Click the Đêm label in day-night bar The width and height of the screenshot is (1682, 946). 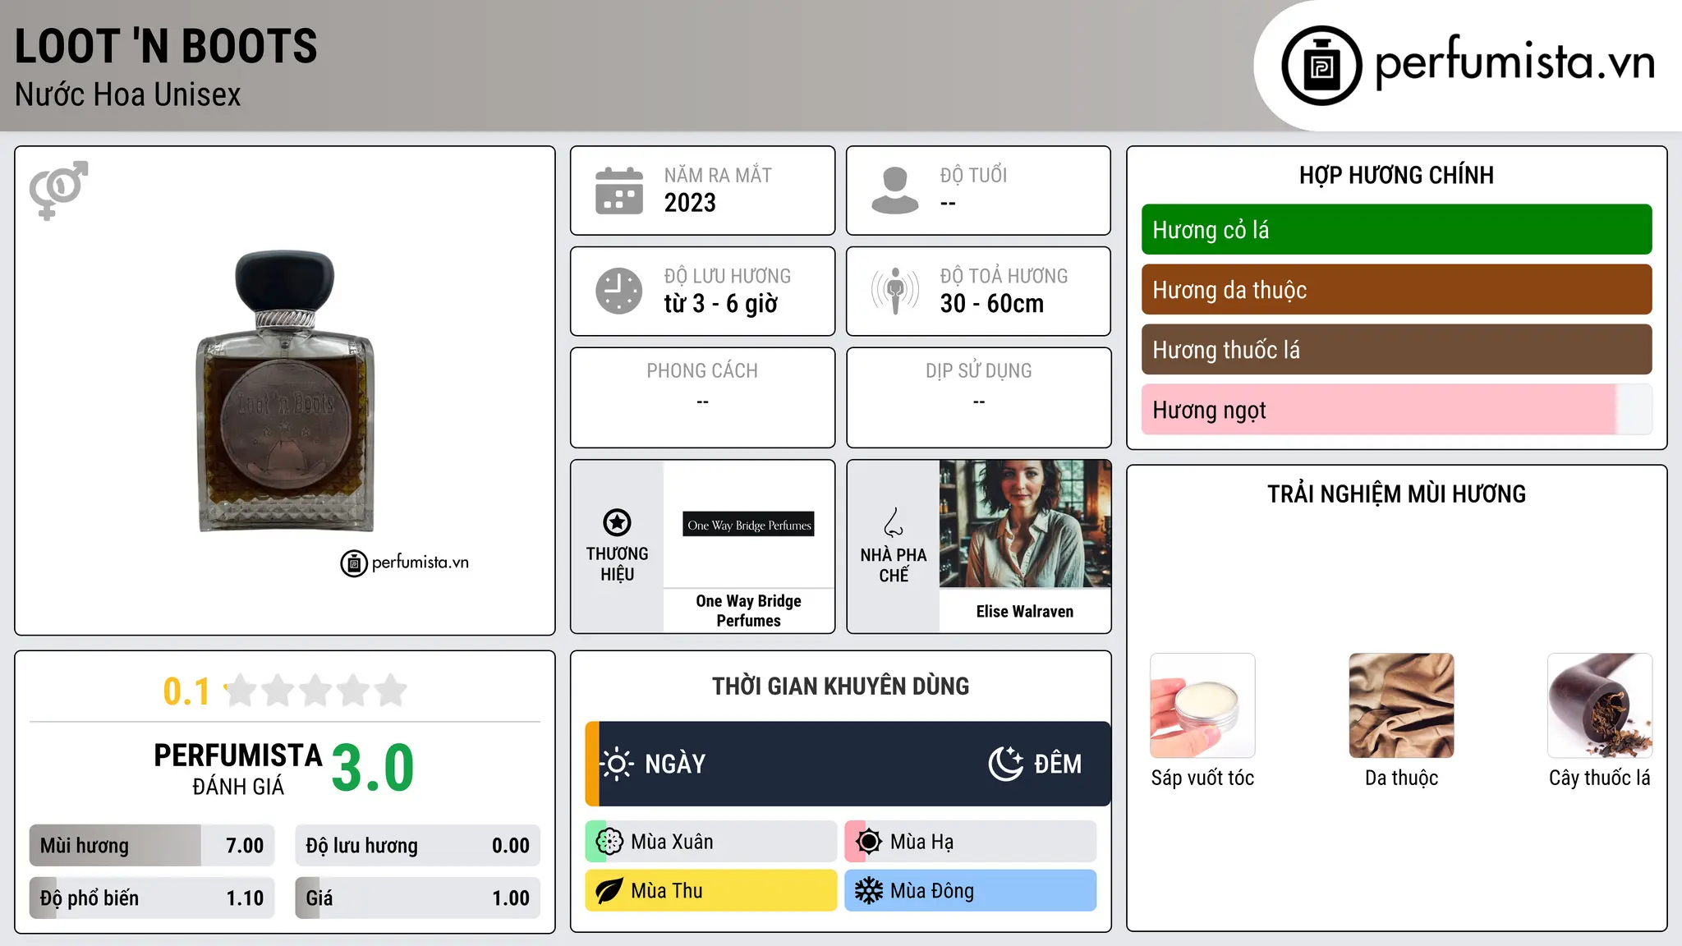coord(1058,764)
